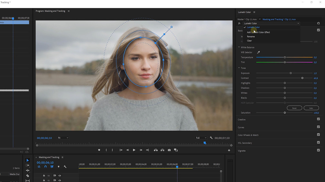This screenshot has width=325, height=182.
Task: Uncheck the Vignette section checkbox
Action: tap(318, 150)
